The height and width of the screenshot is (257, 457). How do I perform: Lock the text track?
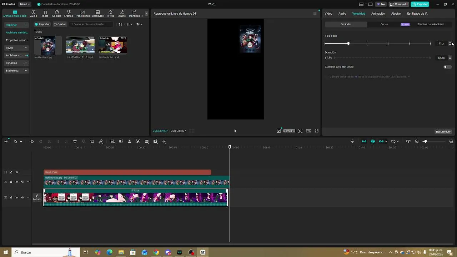[x=11, y=172]
